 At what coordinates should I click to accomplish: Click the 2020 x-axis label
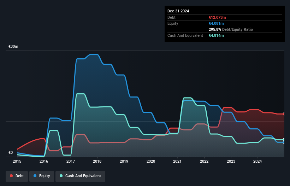coord(151,161)
